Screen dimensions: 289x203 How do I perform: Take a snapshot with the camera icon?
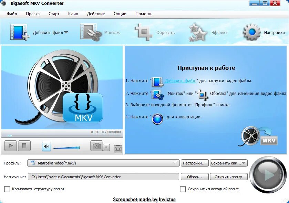pos(96,146)
